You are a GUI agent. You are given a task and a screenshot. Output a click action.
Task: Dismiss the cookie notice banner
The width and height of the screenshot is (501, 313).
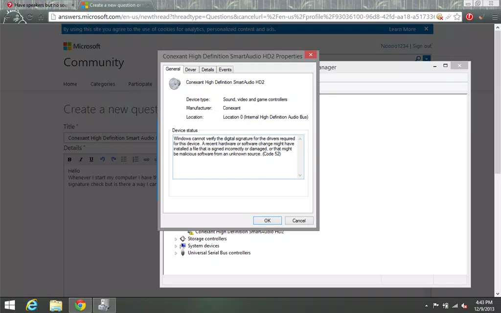point(426,29)
